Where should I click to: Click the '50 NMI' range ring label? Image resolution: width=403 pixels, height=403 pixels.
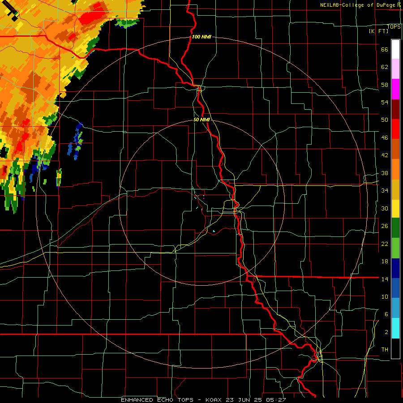coord(201,120)
